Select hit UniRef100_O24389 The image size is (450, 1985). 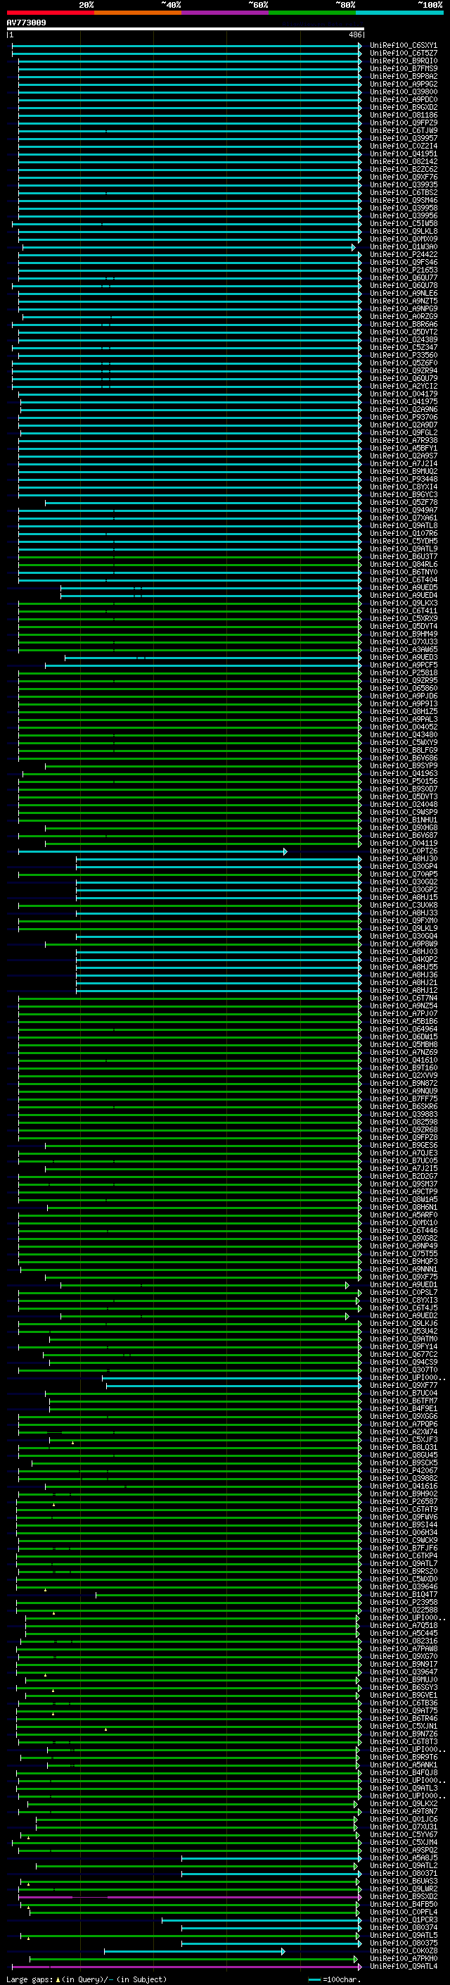click(x=403, y=340)
